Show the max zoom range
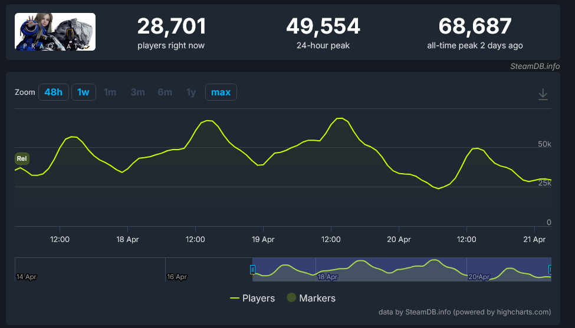This screenshot has width=575, height=328. 221,92
